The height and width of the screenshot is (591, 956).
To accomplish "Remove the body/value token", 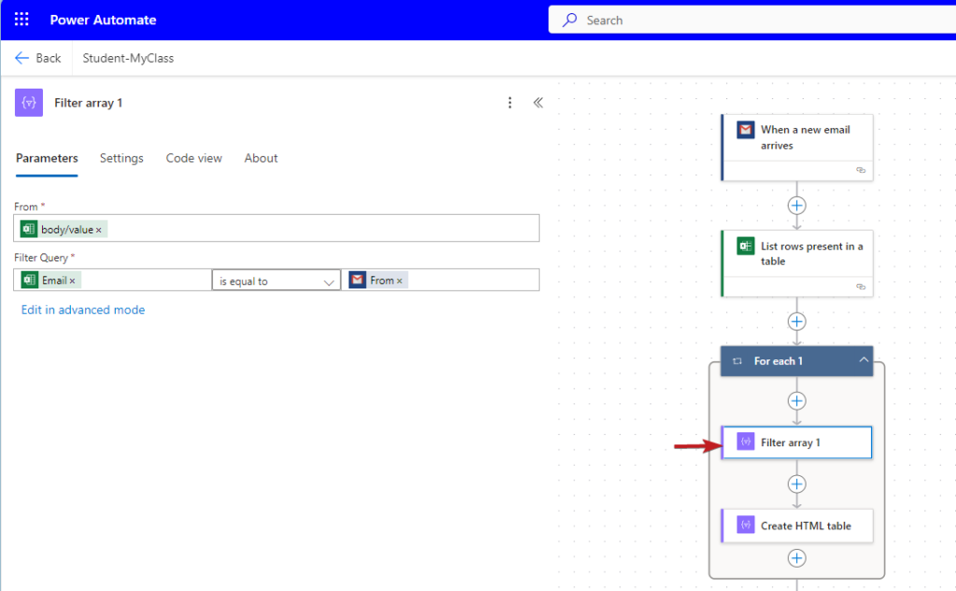I will (99, 230).
